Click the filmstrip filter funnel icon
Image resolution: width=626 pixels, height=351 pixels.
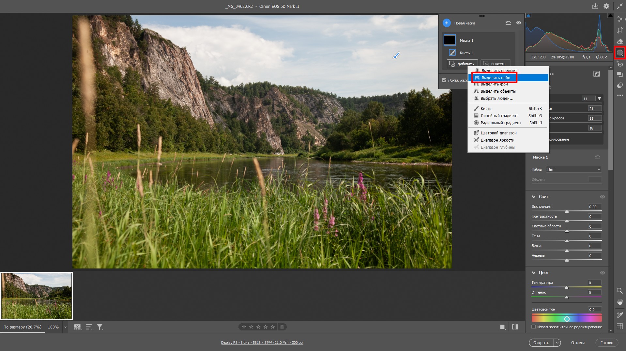[x=100, y=327]
